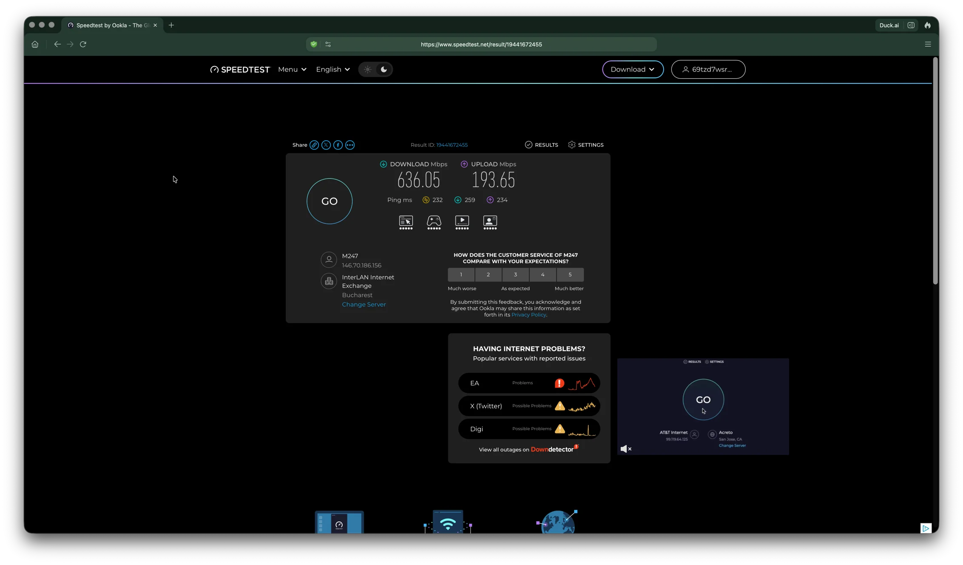
Task: Unmute the video ad speaker icon
Action: [x=625, y=449]
